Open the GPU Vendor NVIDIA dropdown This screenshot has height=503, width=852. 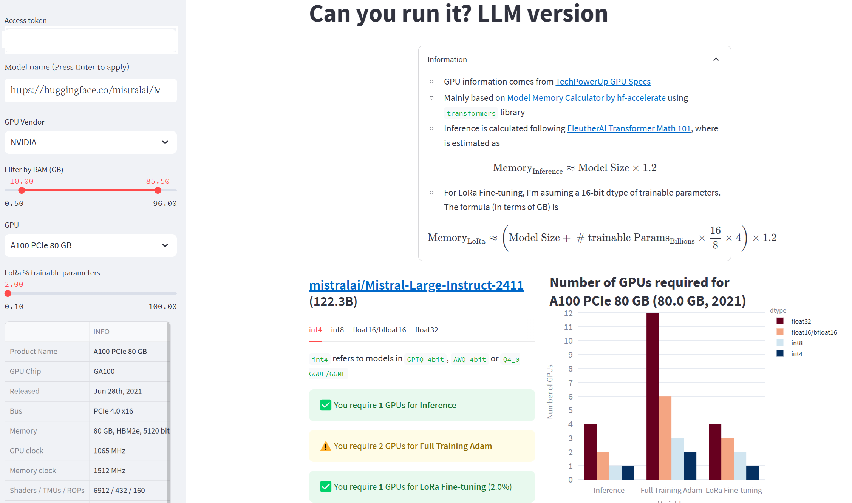click(x=90, y=142)
